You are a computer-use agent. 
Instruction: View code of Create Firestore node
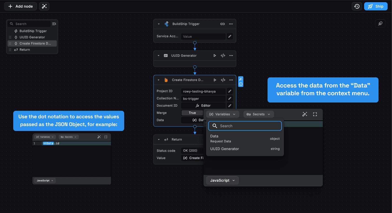223,80
